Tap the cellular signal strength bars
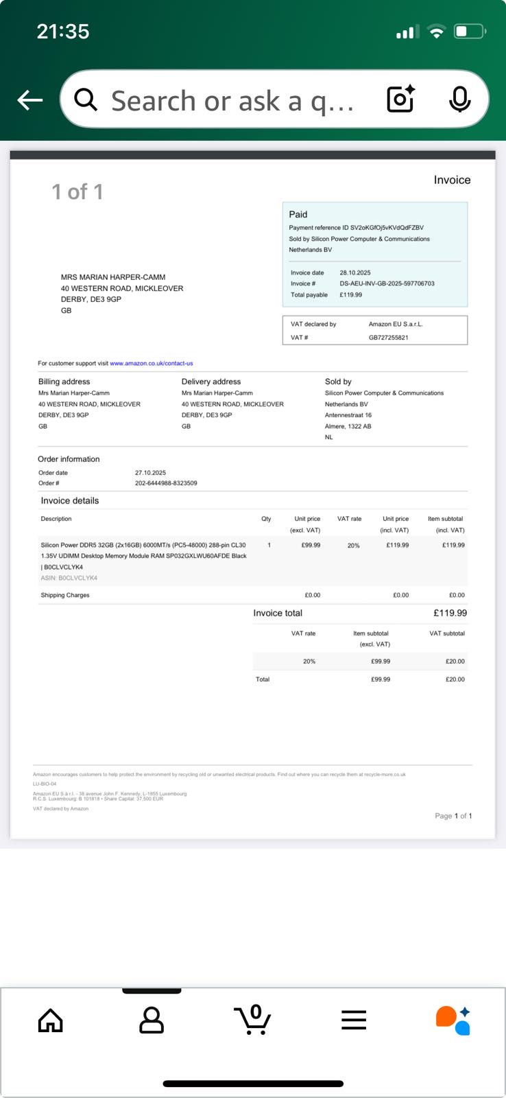This screenshot has height=1098, width=506. [x=406, y=32]
